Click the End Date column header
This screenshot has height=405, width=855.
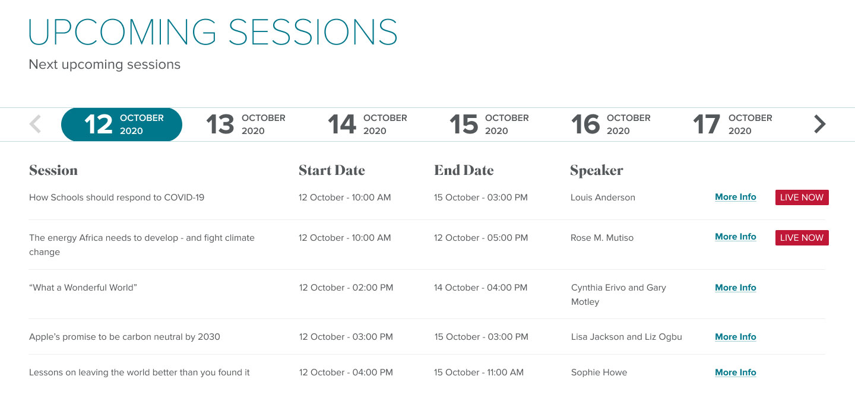click(x=464, y=170)
